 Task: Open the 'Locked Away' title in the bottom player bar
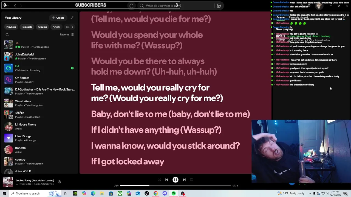coord(35,180)
